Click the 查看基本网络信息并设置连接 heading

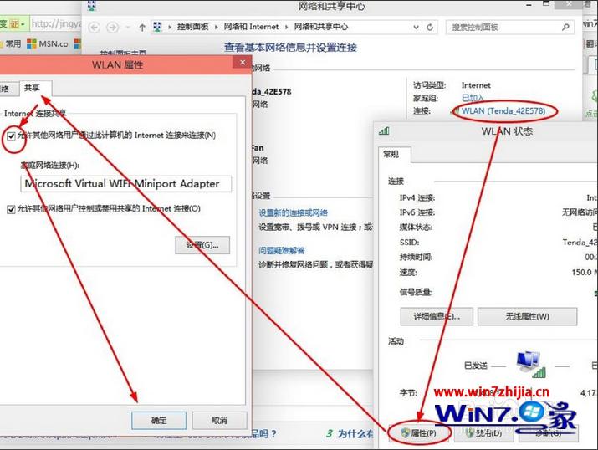pyautogui.click(x=290, y=48)
